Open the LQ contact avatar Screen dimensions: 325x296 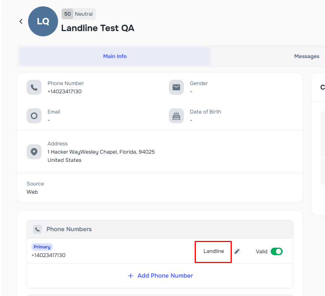[43, 21]
